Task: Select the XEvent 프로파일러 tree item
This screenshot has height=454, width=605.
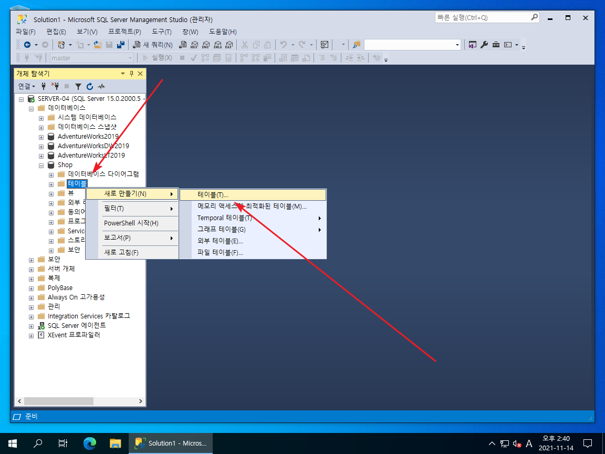Action: 74,335
